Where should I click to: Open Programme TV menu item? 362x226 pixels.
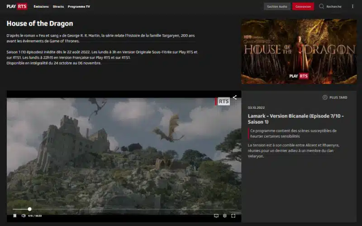[79, 7]
